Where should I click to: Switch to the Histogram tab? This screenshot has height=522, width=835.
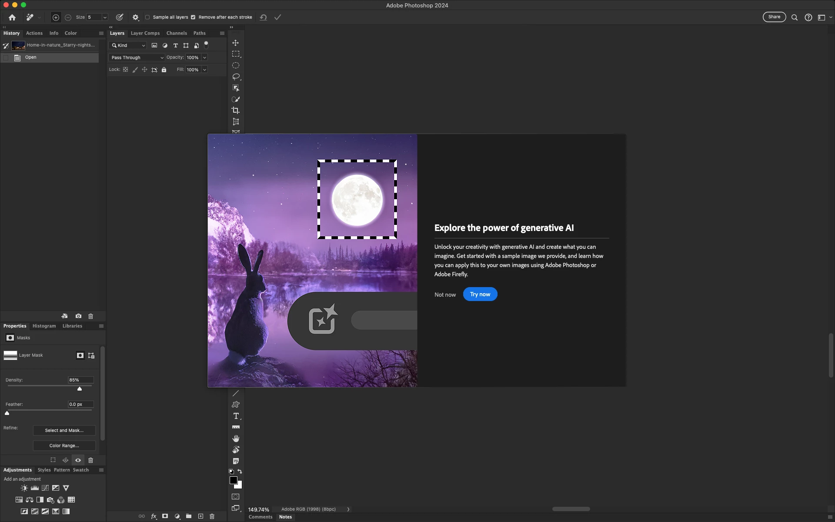click(44, 326)
